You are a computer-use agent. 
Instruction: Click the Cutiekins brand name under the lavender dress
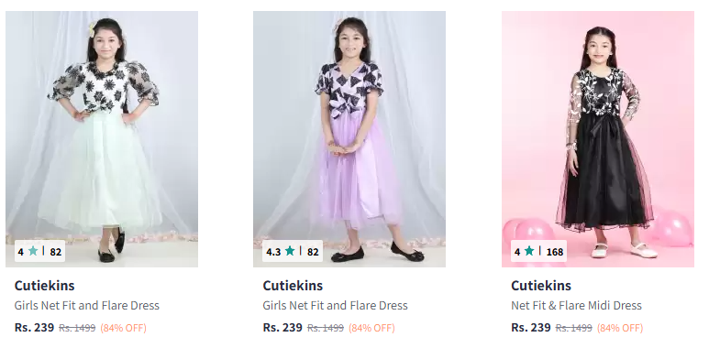(293, 286)
